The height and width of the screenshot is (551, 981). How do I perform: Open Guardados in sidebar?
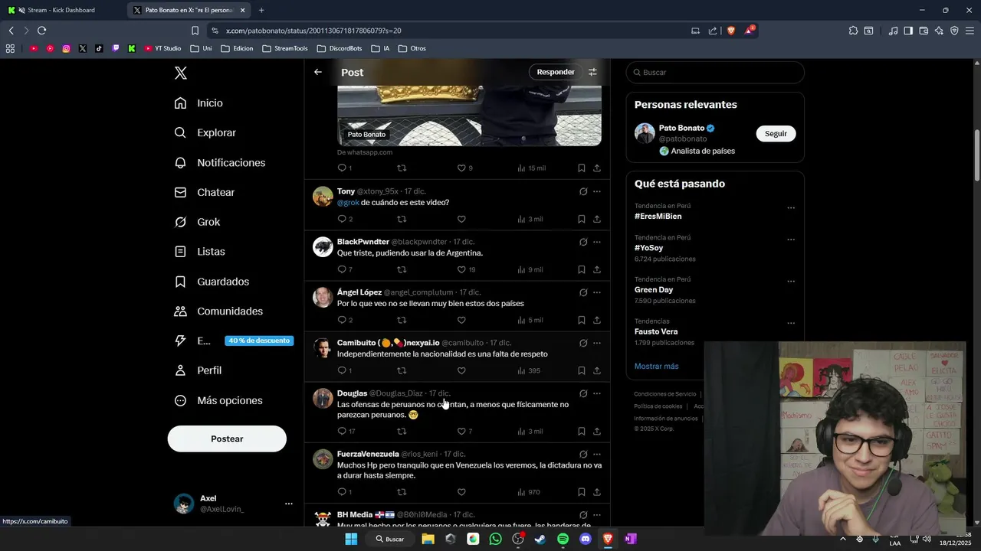pyautogui.click(x=212, y=282)
